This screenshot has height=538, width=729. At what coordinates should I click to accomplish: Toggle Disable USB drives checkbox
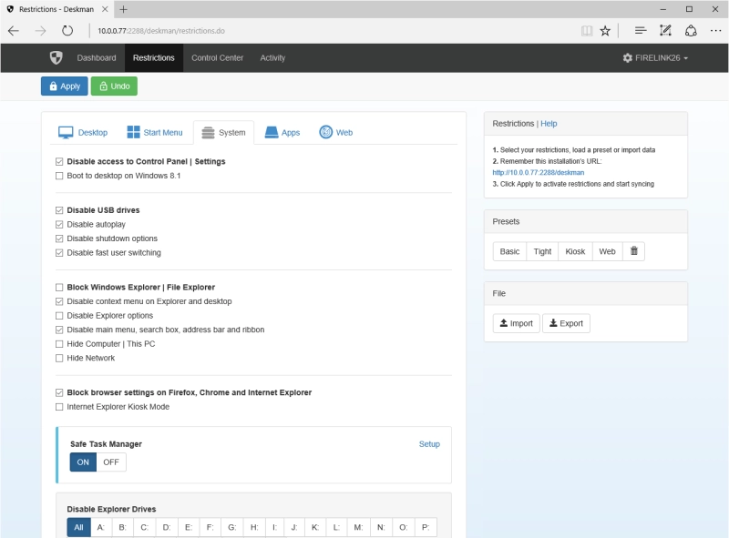click(59, 210)
